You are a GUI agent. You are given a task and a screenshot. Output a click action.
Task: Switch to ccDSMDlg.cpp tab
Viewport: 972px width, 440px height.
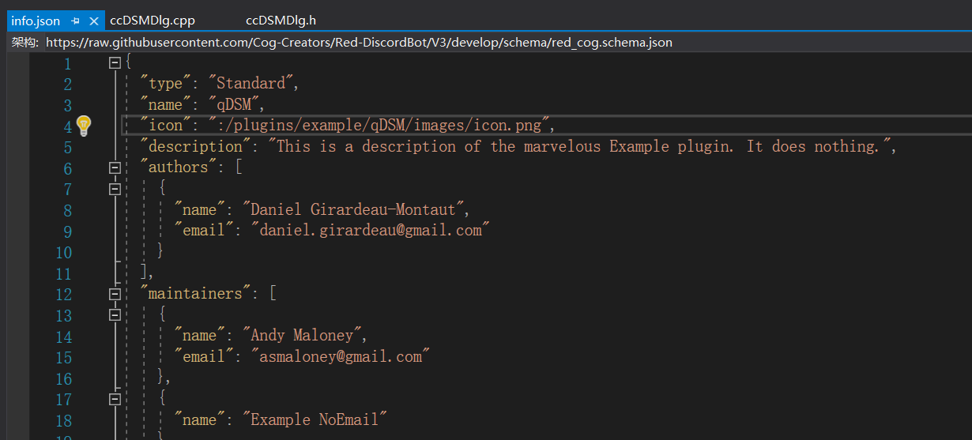click(x=153, y=21)
